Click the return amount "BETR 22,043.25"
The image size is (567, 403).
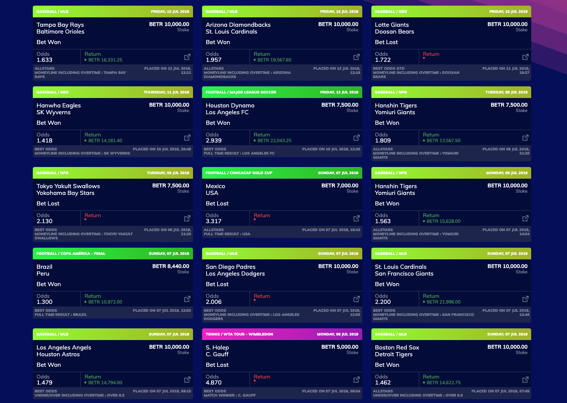tap(274, 141)
